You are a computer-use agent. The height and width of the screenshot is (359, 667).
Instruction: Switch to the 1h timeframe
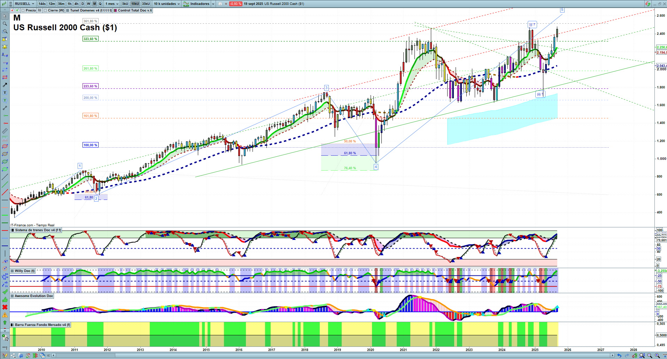(70, 4)
